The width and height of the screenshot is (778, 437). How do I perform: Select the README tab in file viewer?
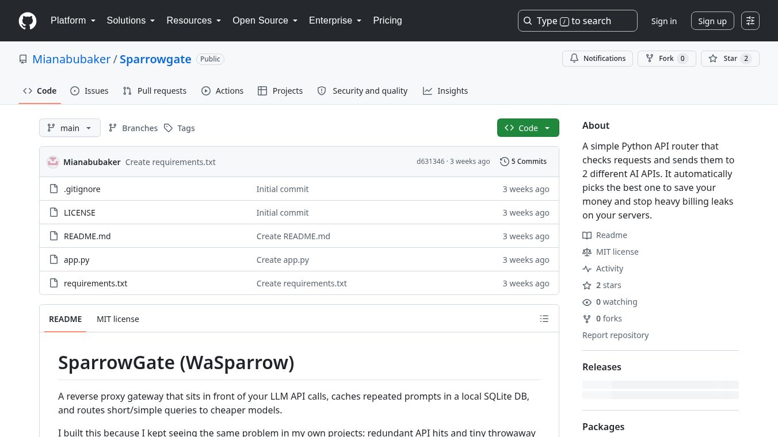coord(66,319)
